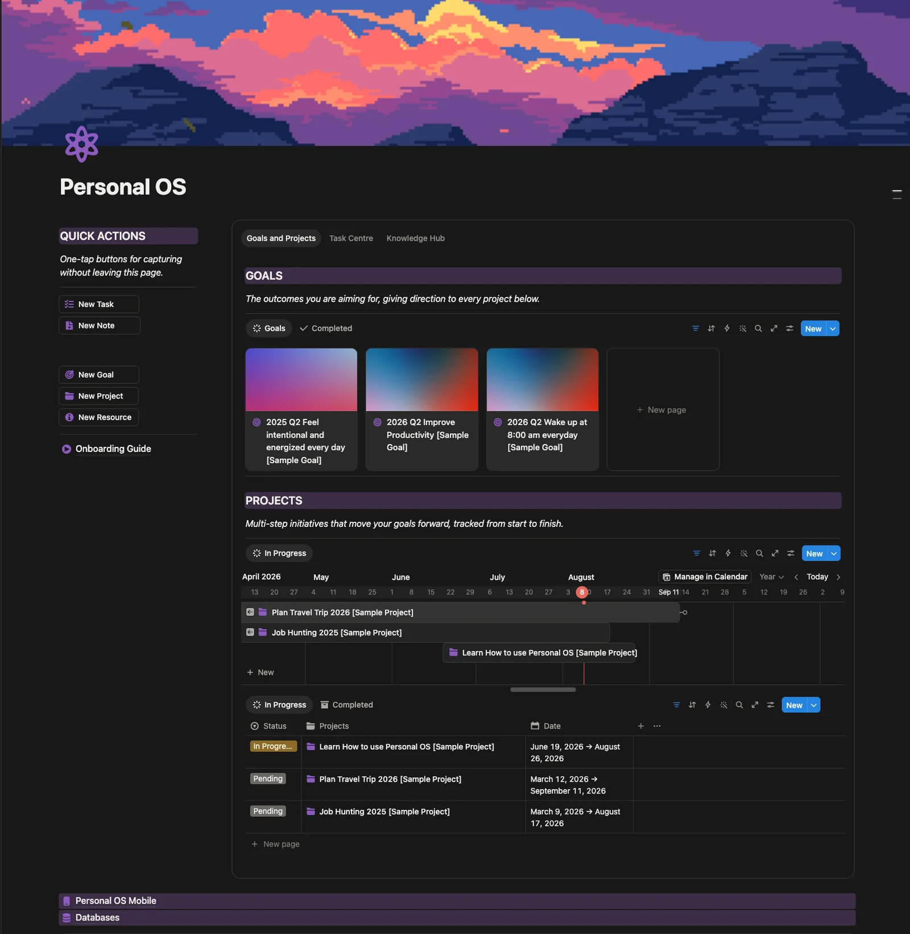Go to next period in timeline
Screen dimensions: 910x934
pyautogui.click(x=838, y=577)
